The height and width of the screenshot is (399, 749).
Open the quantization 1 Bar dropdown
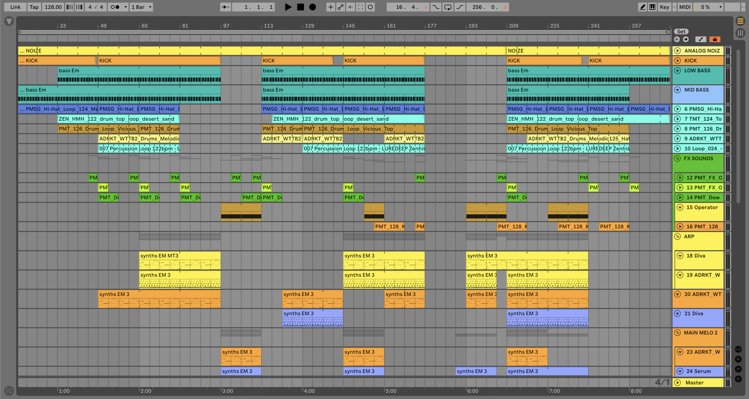[x=141, y=7]
